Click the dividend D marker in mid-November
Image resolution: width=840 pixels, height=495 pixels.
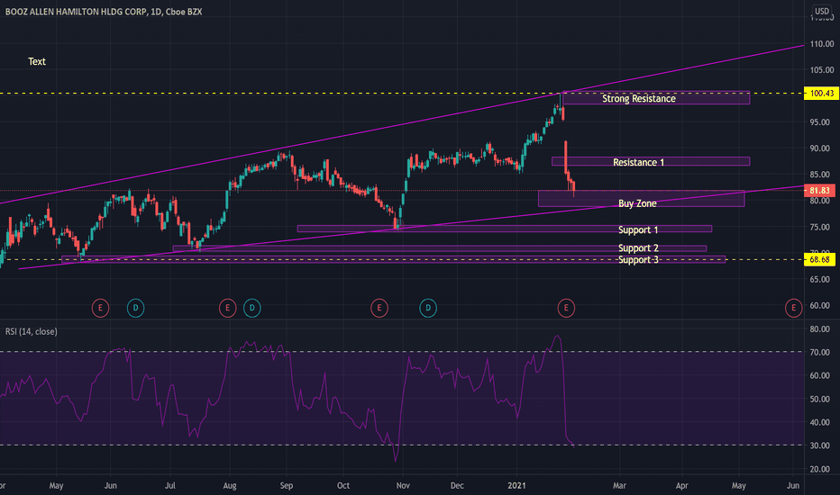tap(428, 308)
